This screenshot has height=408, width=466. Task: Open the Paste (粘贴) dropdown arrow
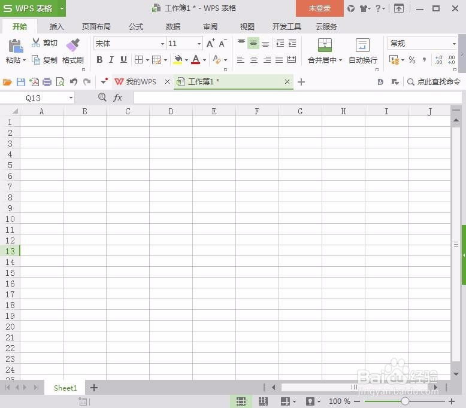coord(25,60)
